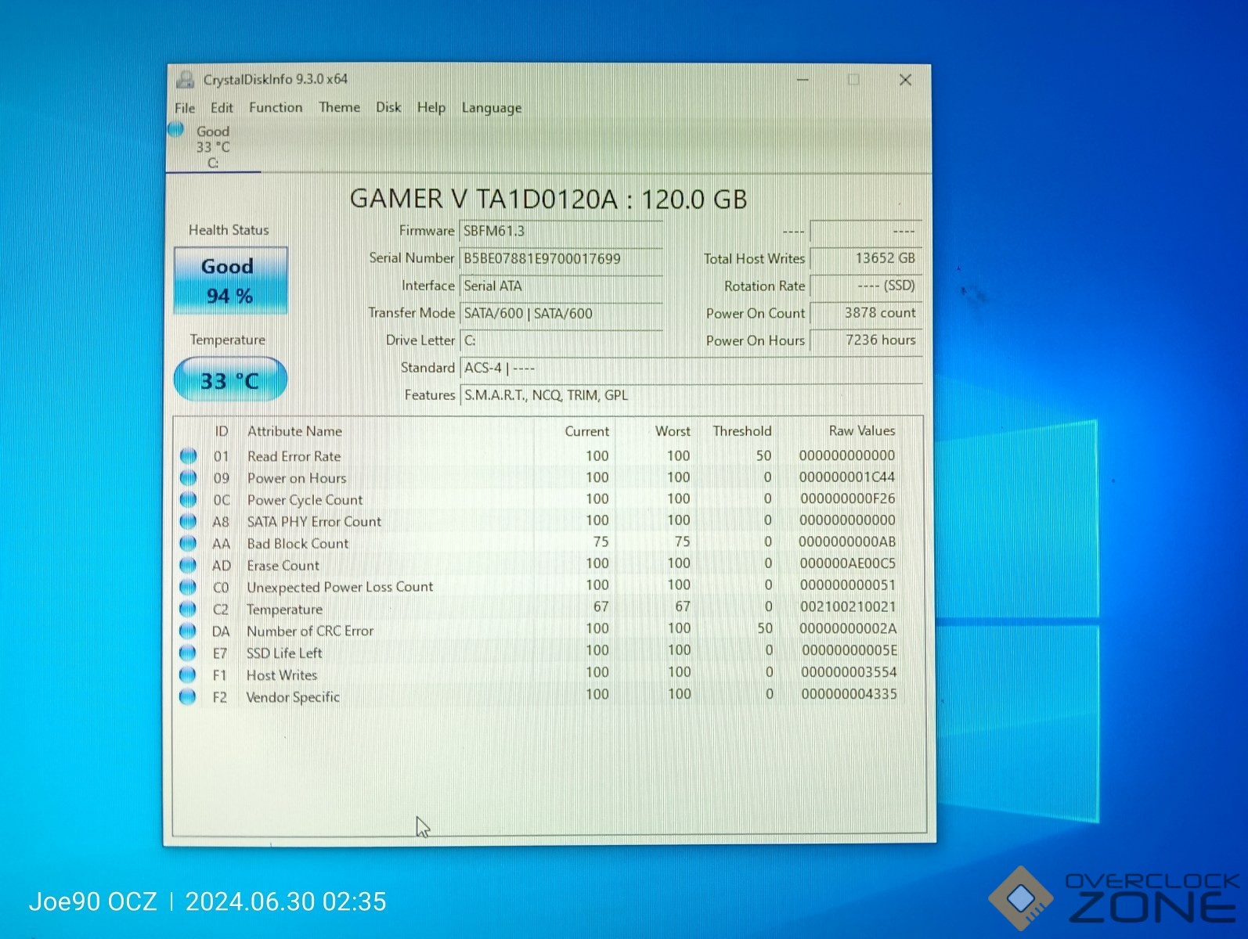Click the status orb next to SSD Life Left
This screenshot has height=939, width=1248.
(188, 653)
